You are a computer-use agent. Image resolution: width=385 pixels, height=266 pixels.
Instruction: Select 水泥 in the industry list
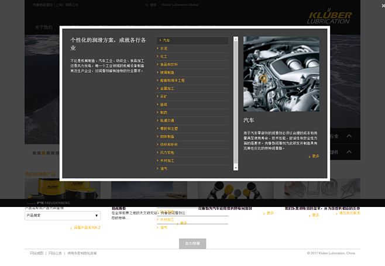(x=192, y=49)
